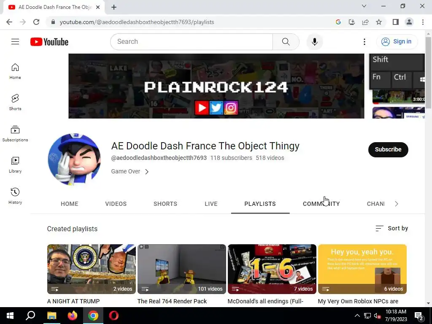
Task: Show hidden system tray icons
Action: click(357, 316)
